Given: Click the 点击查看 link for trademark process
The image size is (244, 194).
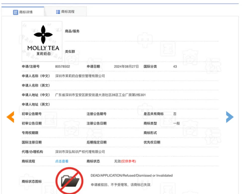Looking at the screenshot, I should (62, 161).
